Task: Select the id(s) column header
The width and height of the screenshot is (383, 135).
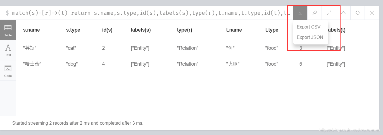Action: coord(107,30)
